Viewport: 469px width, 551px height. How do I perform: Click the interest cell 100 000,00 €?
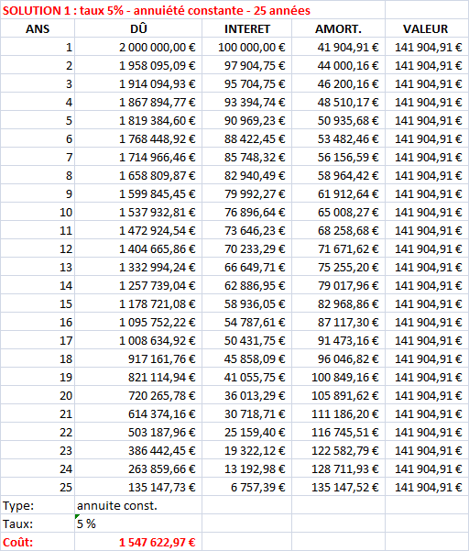click(246, 47)
